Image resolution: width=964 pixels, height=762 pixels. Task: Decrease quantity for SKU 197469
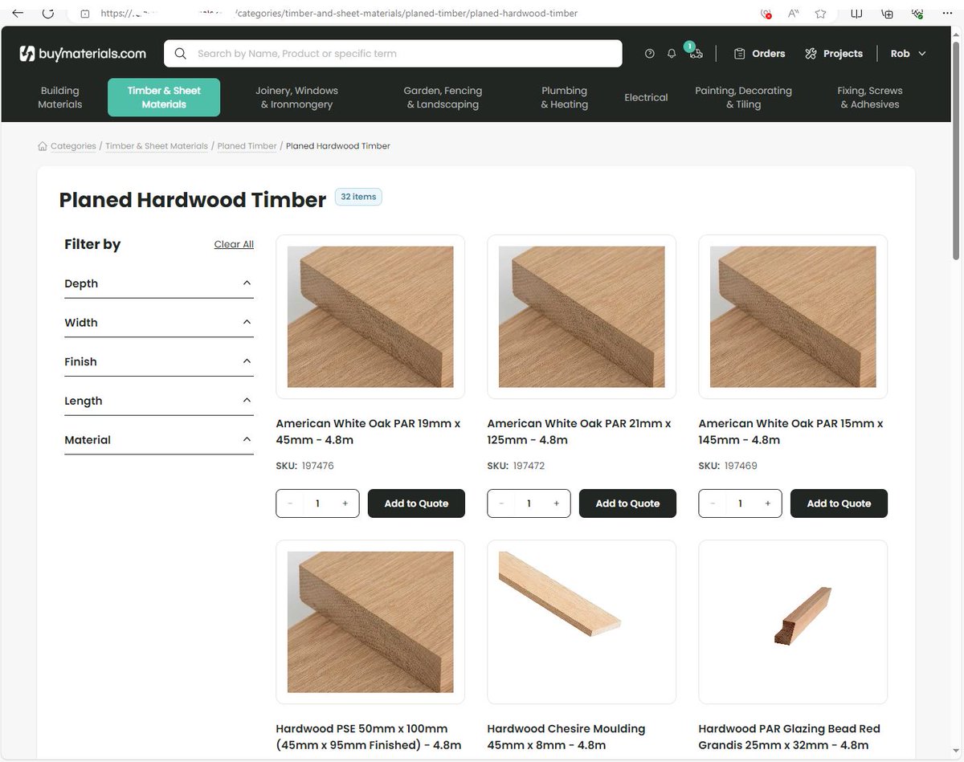coord(713,503)
